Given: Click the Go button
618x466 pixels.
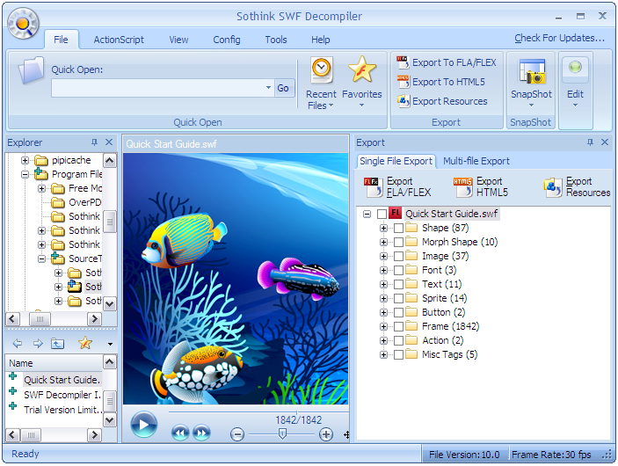Looking at the screenshot, I should click(282, 88).
